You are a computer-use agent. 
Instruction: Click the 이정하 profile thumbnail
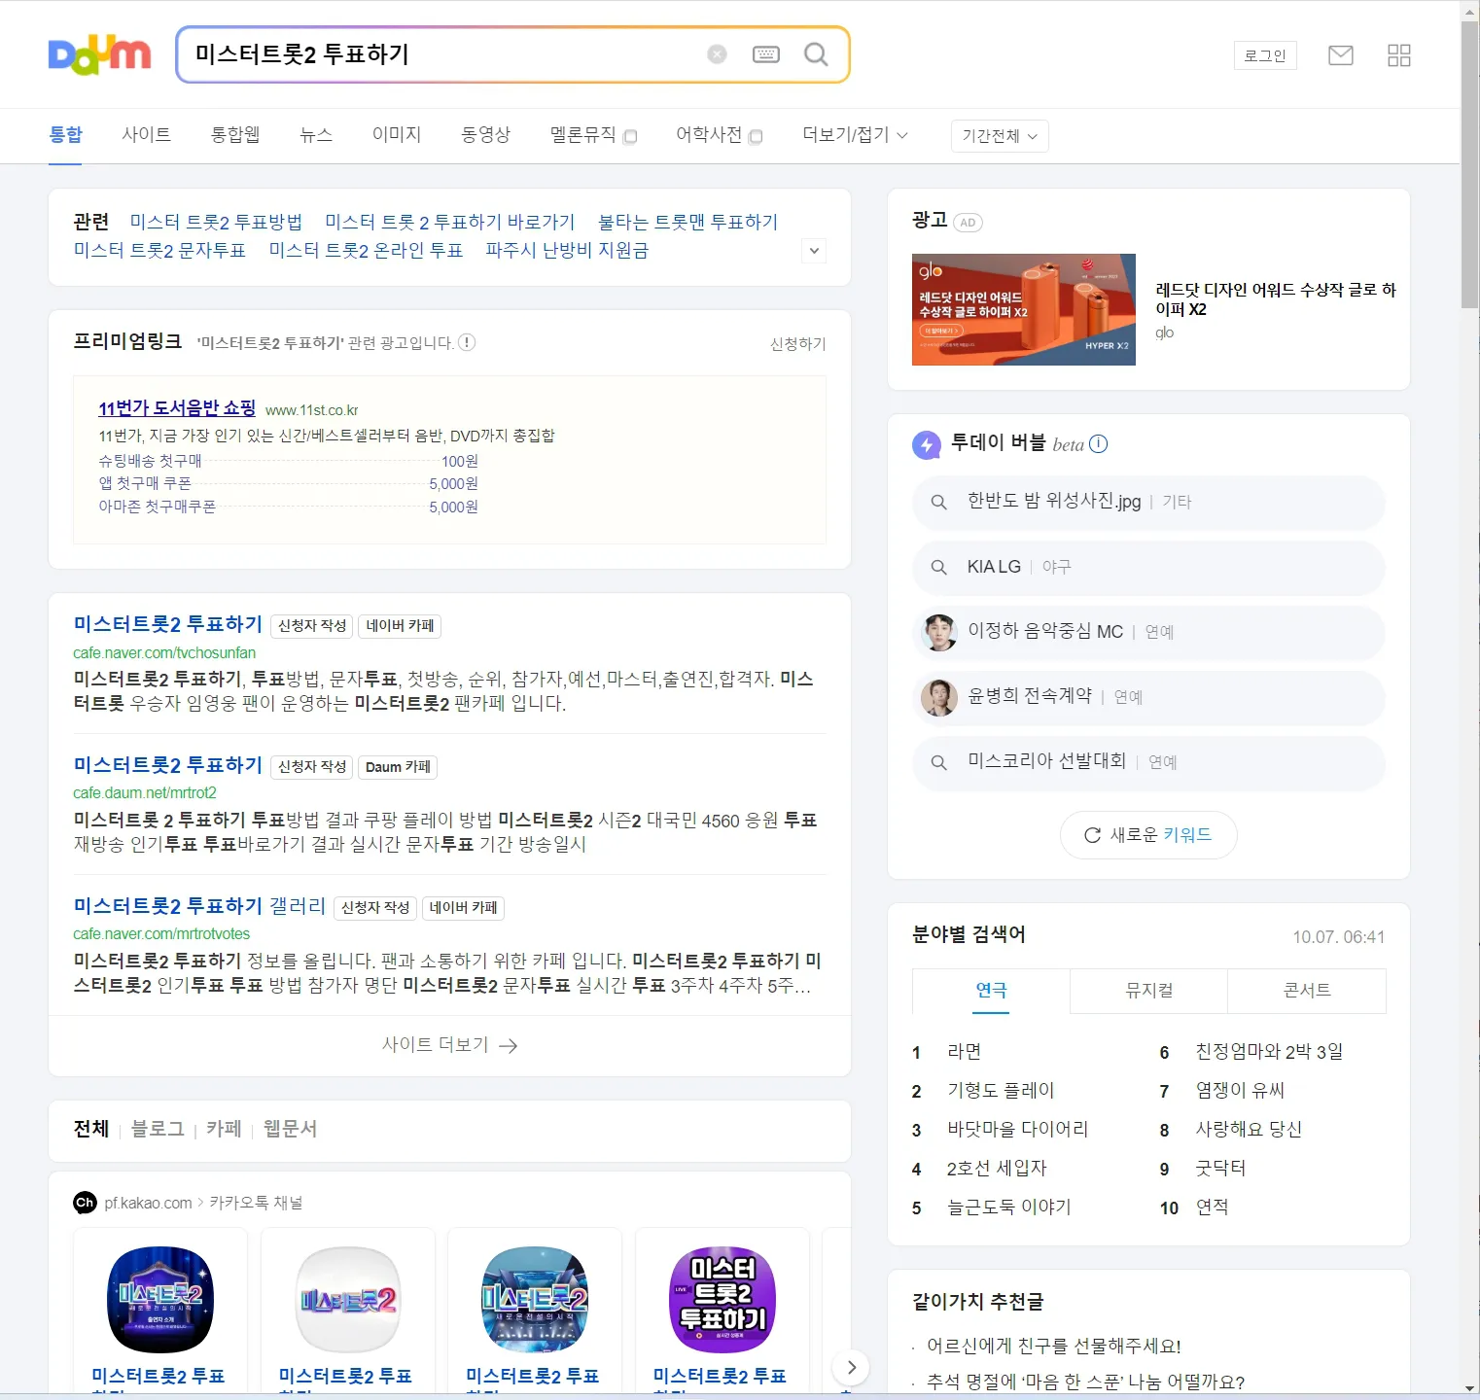(x=939, y=632)
